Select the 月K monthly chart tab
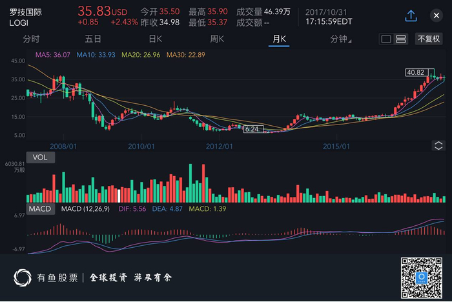 tap(279, 39)
